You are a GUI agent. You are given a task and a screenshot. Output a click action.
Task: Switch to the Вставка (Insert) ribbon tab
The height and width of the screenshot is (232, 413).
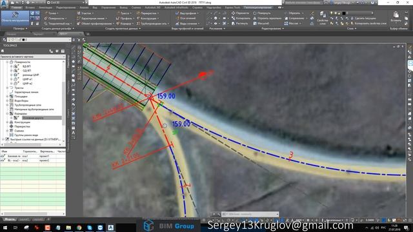pos(30,8)
